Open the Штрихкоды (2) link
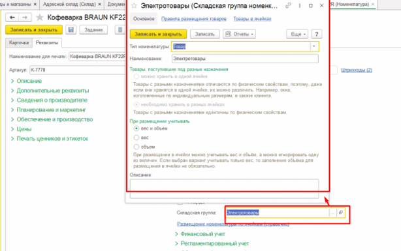Image resolution: width=401 pixels, height=251 pixels. point(357,70)
